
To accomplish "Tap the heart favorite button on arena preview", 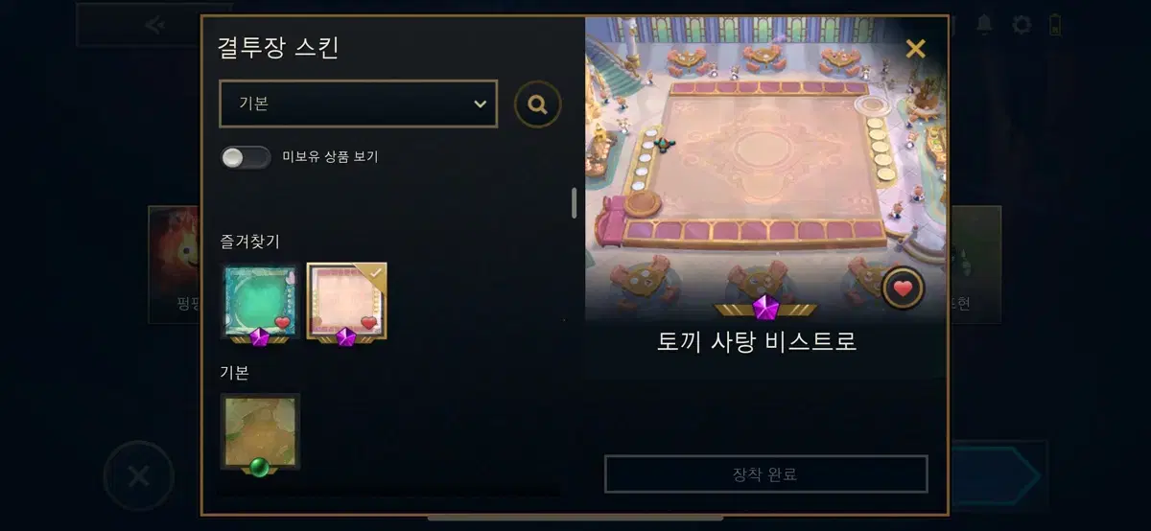I will tap(903, 288).
